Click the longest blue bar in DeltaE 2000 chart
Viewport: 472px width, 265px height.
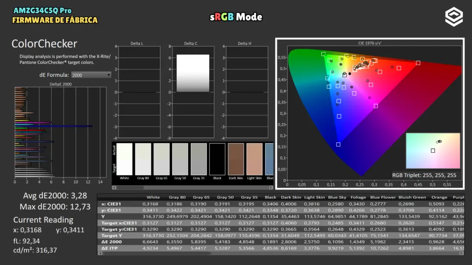(53, 126)
